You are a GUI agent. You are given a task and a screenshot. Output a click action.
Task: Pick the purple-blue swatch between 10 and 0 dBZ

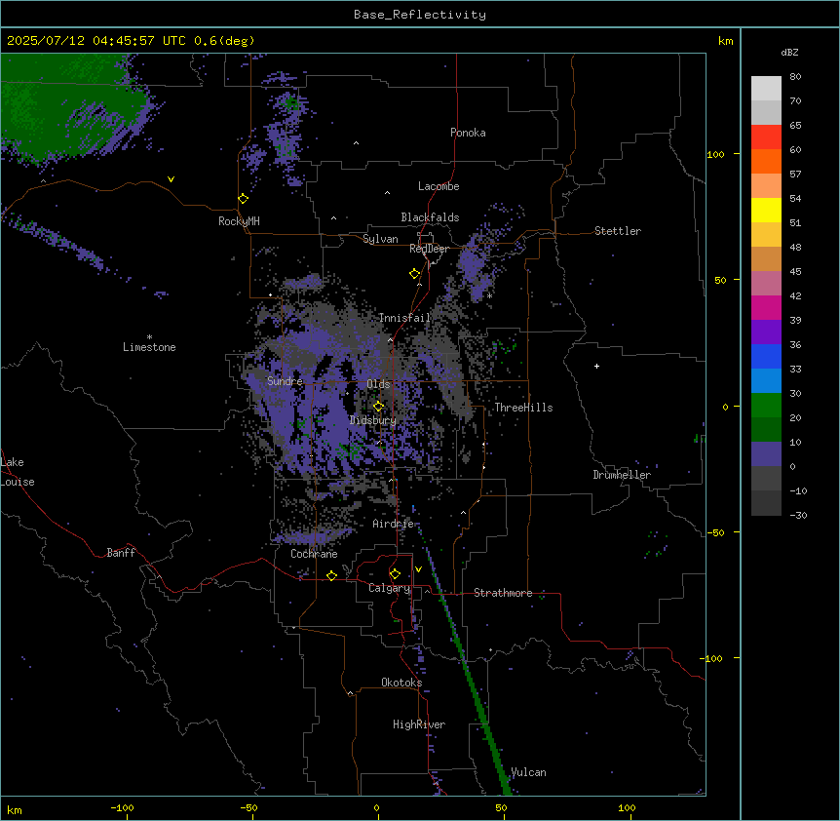pyautogui.click(x=766, y=454)
